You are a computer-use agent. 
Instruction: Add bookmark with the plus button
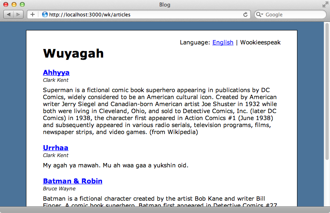click(33, 14)
